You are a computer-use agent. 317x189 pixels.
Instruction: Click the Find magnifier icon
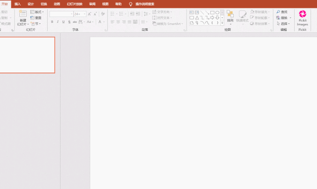[278, 12]
